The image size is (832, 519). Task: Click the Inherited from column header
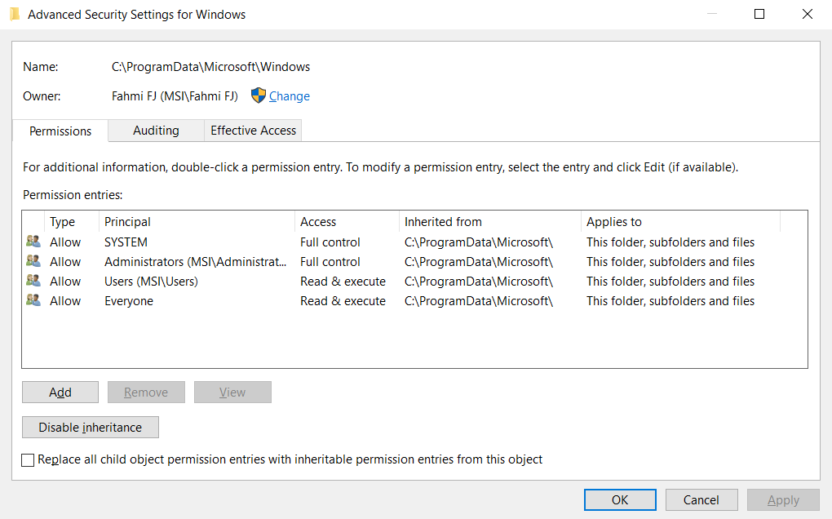pos(489,222)
